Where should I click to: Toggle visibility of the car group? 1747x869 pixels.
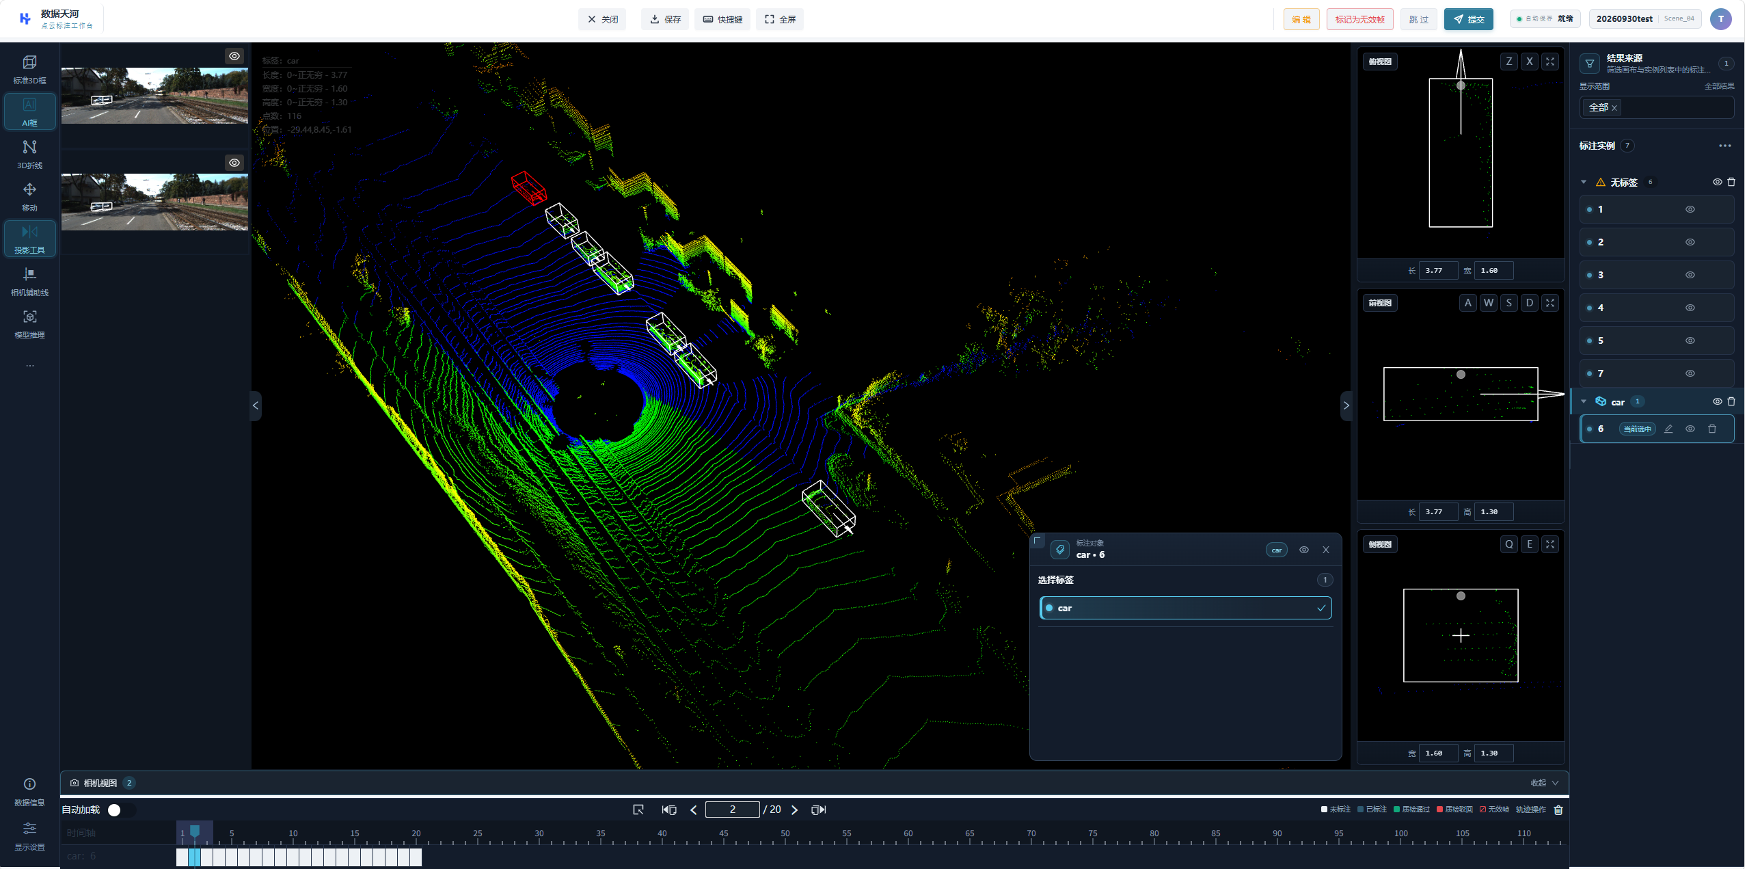click(1717, 401)
